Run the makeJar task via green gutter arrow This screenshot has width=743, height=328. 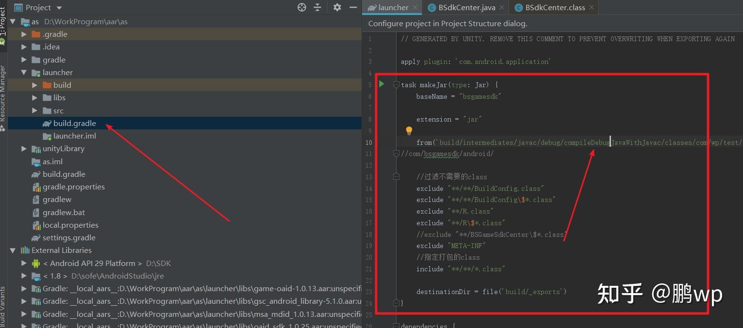pos(381,84)
